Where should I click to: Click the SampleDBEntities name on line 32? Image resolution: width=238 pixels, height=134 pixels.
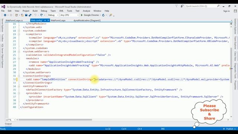(x=54, y=79)
